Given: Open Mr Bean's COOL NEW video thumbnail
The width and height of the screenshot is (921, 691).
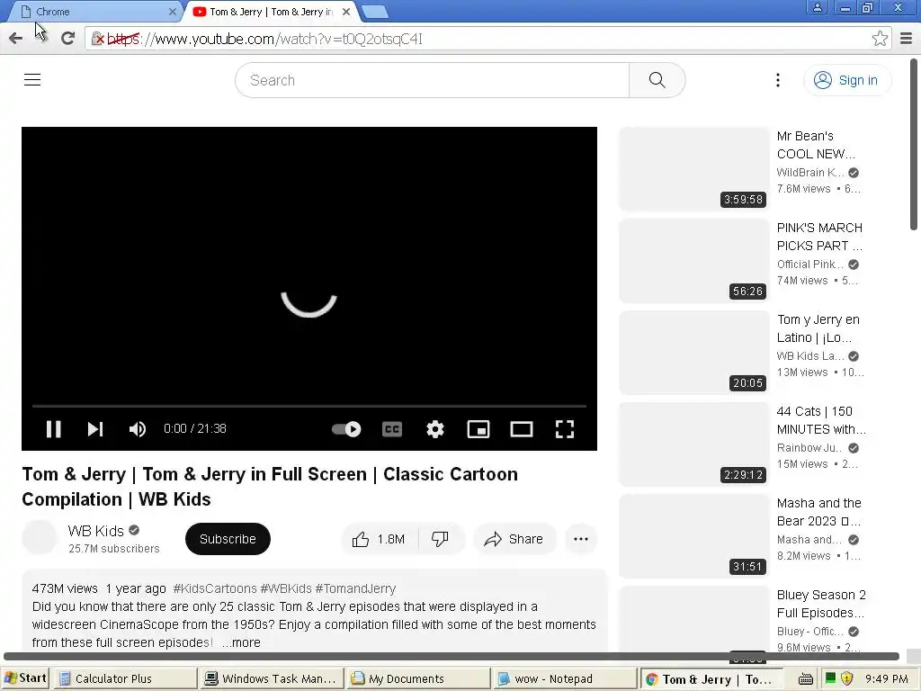Looking at the screenshot, I should 694,168.
